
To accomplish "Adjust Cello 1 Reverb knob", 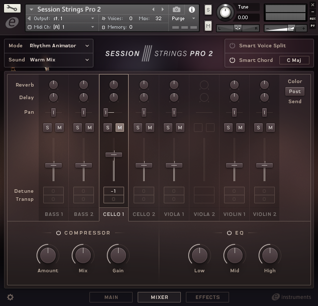I will click(x=114, y=85).
